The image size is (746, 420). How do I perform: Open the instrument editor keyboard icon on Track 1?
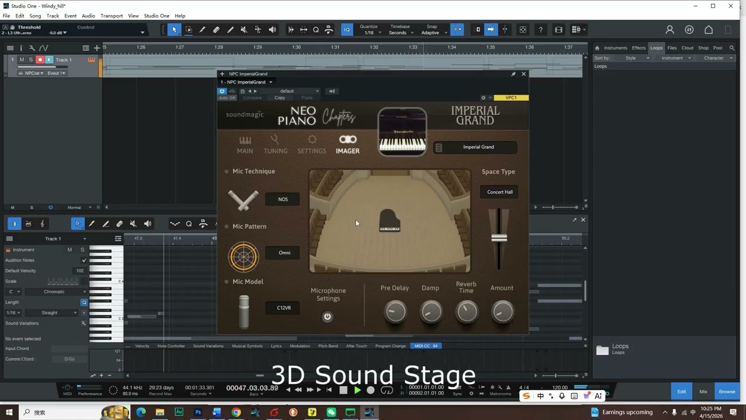pyautogui.click(x=92, y=60)
